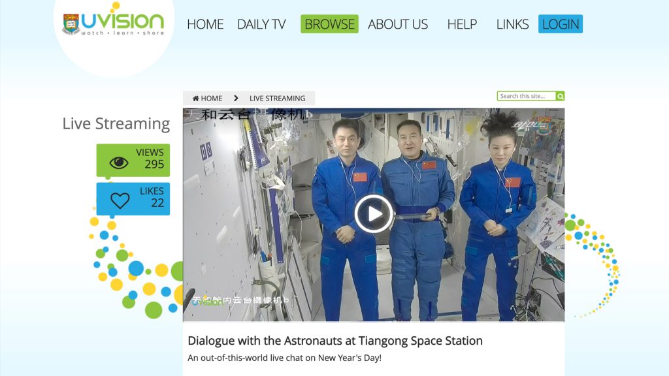This screenshot has height=376, width=669.
Task: Play the Tiangong astronauts video
Action: (x=373, y=213)
